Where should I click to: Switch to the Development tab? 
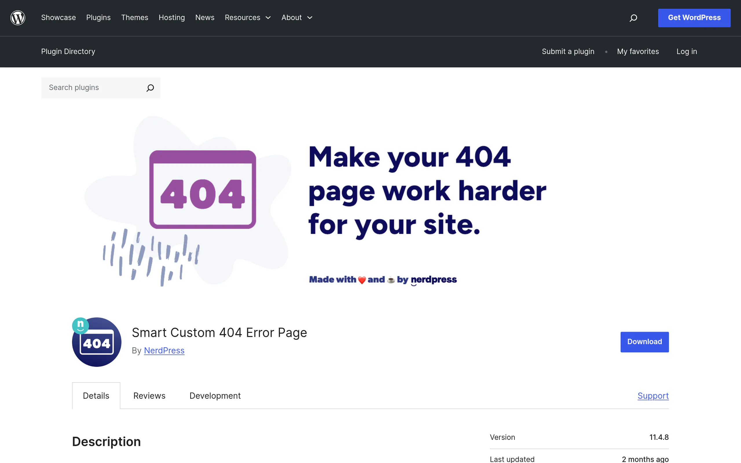[215, 396]
